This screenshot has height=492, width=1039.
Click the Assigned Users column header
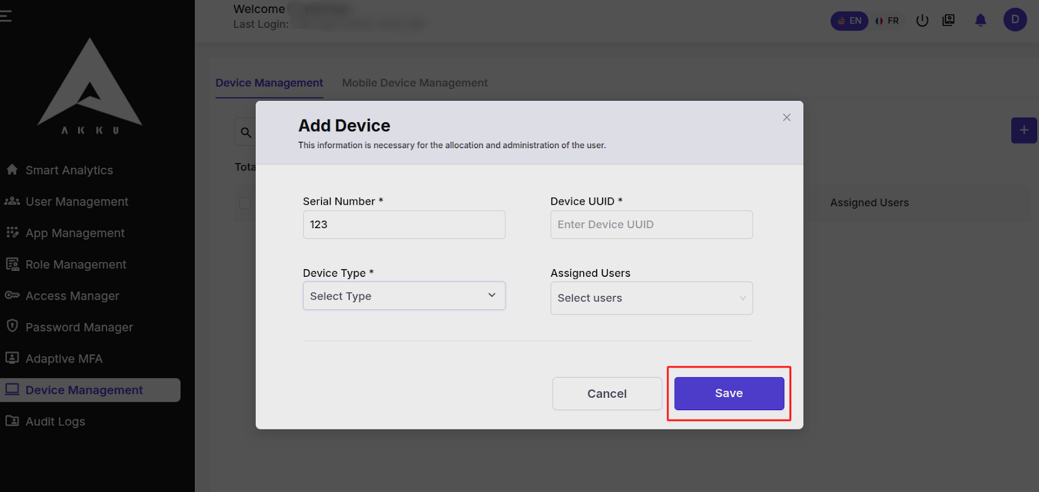[869, 203]
